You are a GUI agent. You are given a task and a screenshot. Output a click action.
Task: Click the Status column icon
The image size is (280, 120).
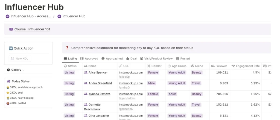65,66
